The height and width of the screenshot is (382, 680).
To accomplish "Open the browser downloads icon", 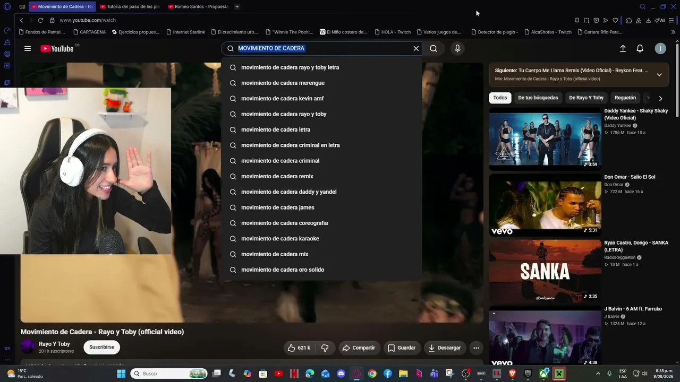I will coord(648,20).
